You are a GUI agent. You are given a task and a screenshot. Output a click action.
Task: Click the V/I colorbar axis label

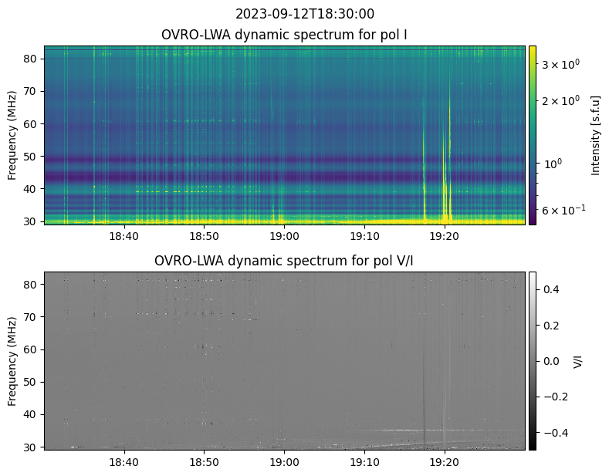pos(579,360)
